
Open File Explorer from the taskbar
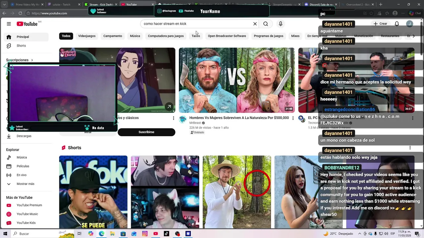click(112, 234)
